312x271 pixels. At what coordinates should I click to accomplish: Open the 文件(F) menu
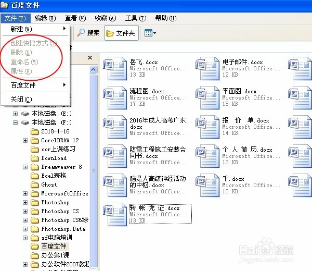[x=15, y=18]
